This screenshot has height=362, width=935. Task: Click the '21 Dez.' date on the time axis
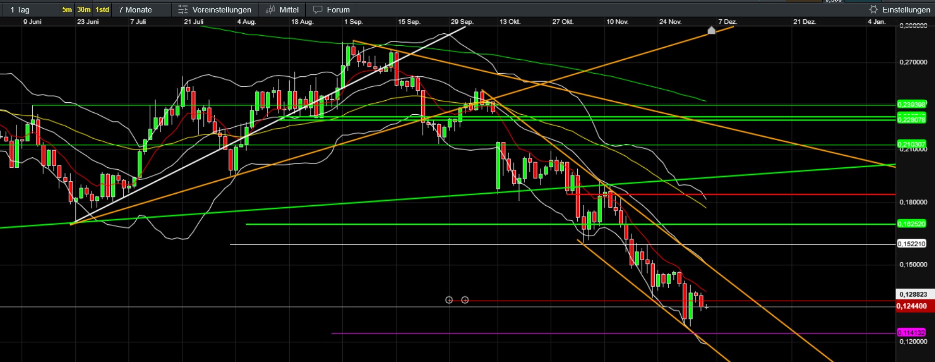click(804, 22)
